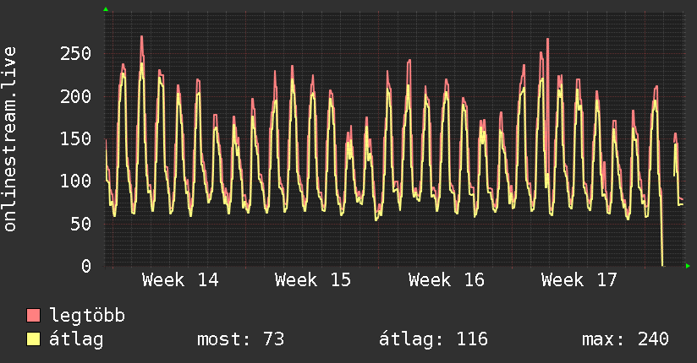Click the 200 y-axis tick label
This screenshot has height=363, width=697.
coord(75,96)
